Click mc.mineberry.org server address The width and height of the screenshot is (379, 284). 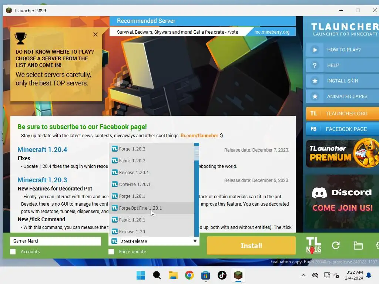[272, 32]
